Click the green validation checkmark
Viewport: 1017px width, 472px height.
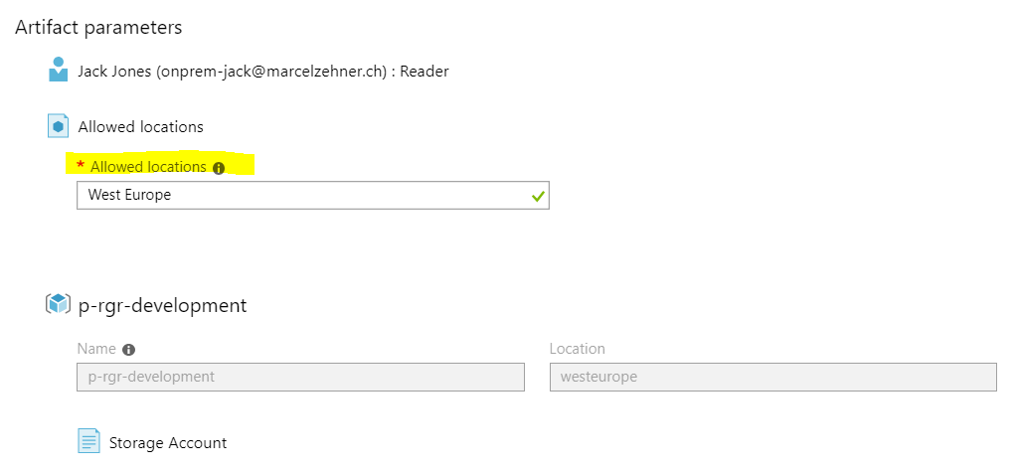coord(538,197)
